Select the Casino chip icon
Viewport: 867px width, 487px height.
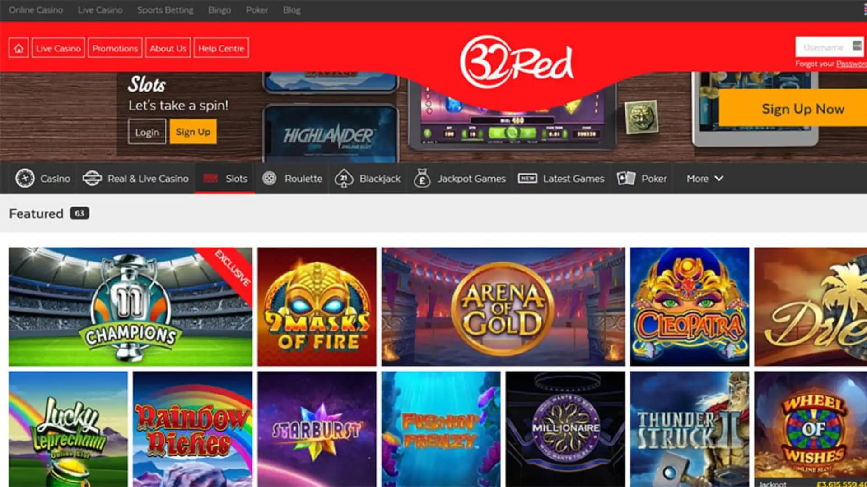25,178
